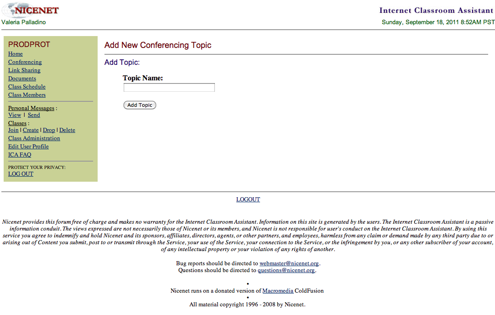The image size is (495, 315).
Task: Click in the Topic Name field
Action: [x=169, y=88]
